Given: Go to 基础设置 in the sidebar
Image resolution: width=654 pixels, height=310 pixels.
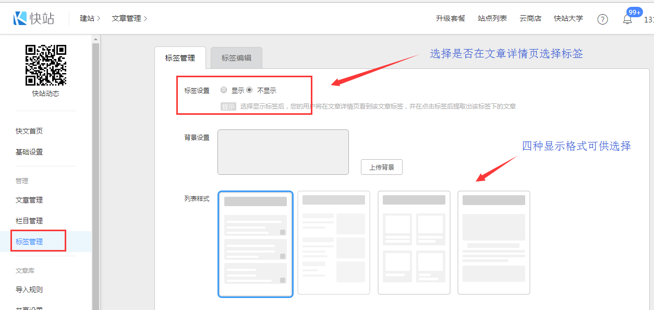Looking at the screenshot, I should coord(29,152).
